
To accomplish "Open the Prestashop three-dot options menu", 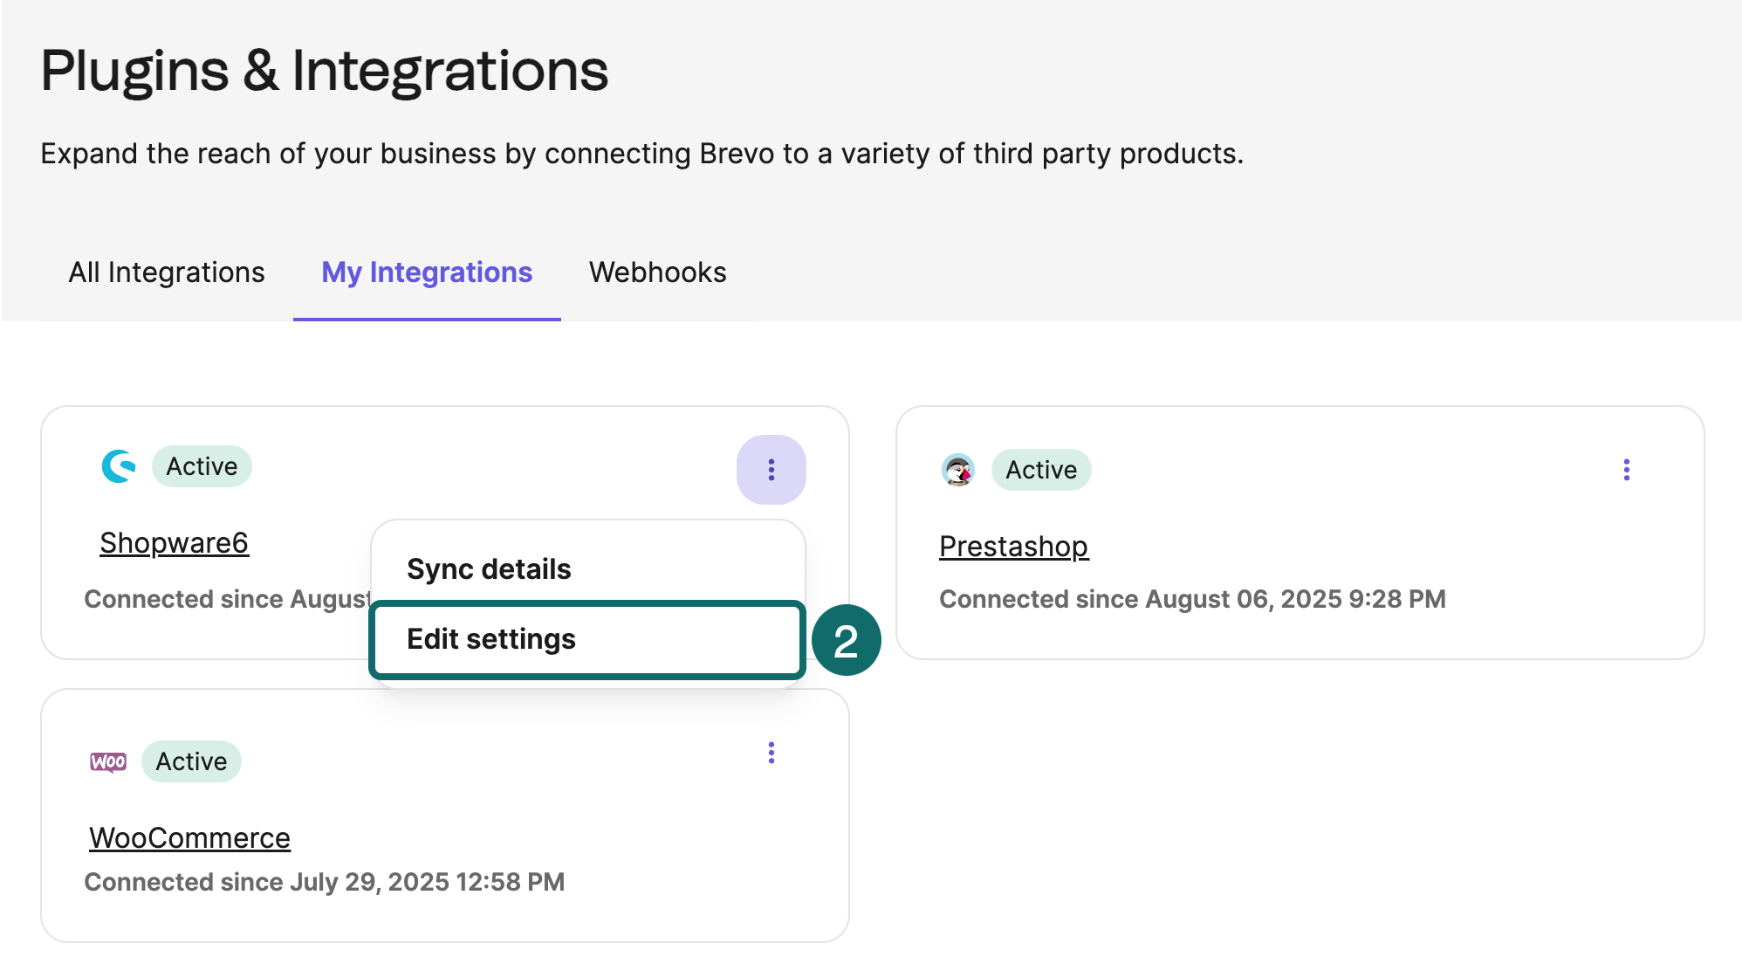I will (1626, 470).
